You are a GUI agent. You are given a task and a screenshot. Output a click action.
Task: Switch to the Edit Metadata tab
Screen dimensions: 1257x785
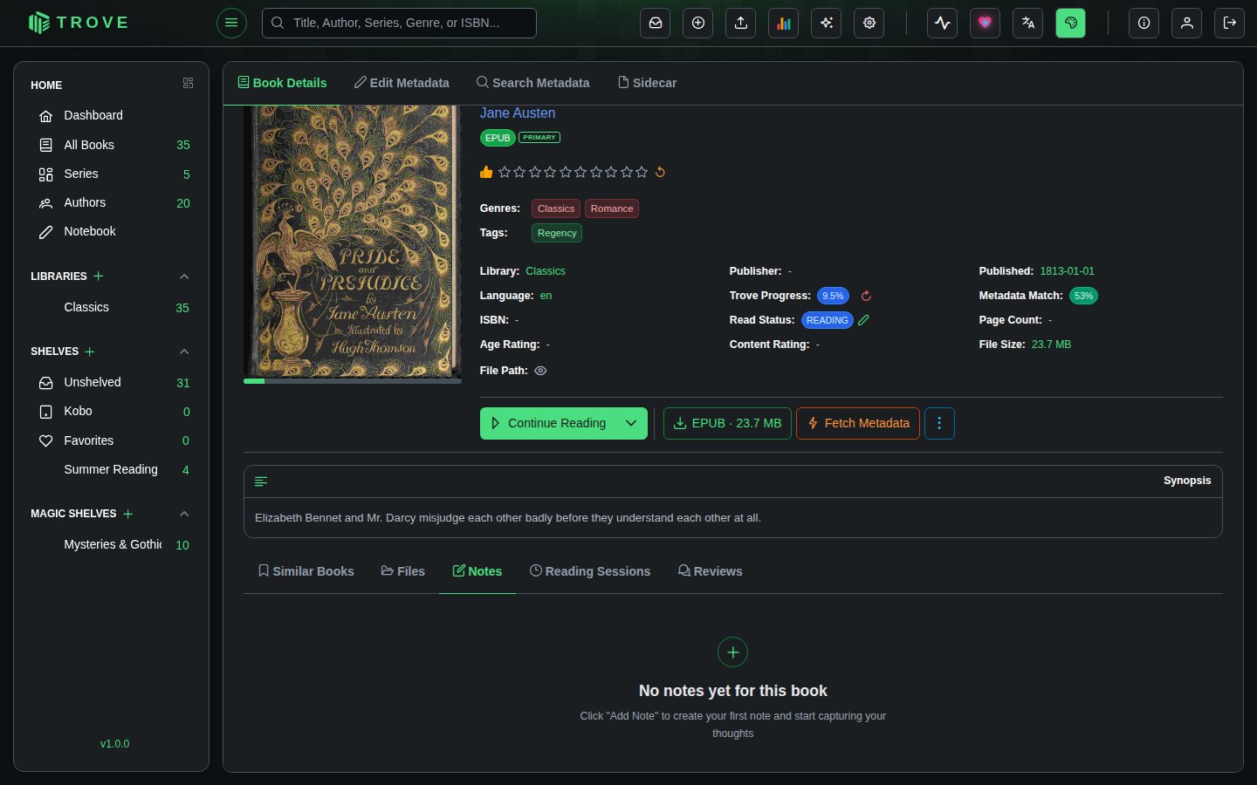coord(402,83)
